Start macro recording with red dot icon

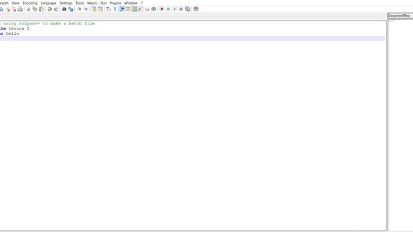tap(162, 9)
